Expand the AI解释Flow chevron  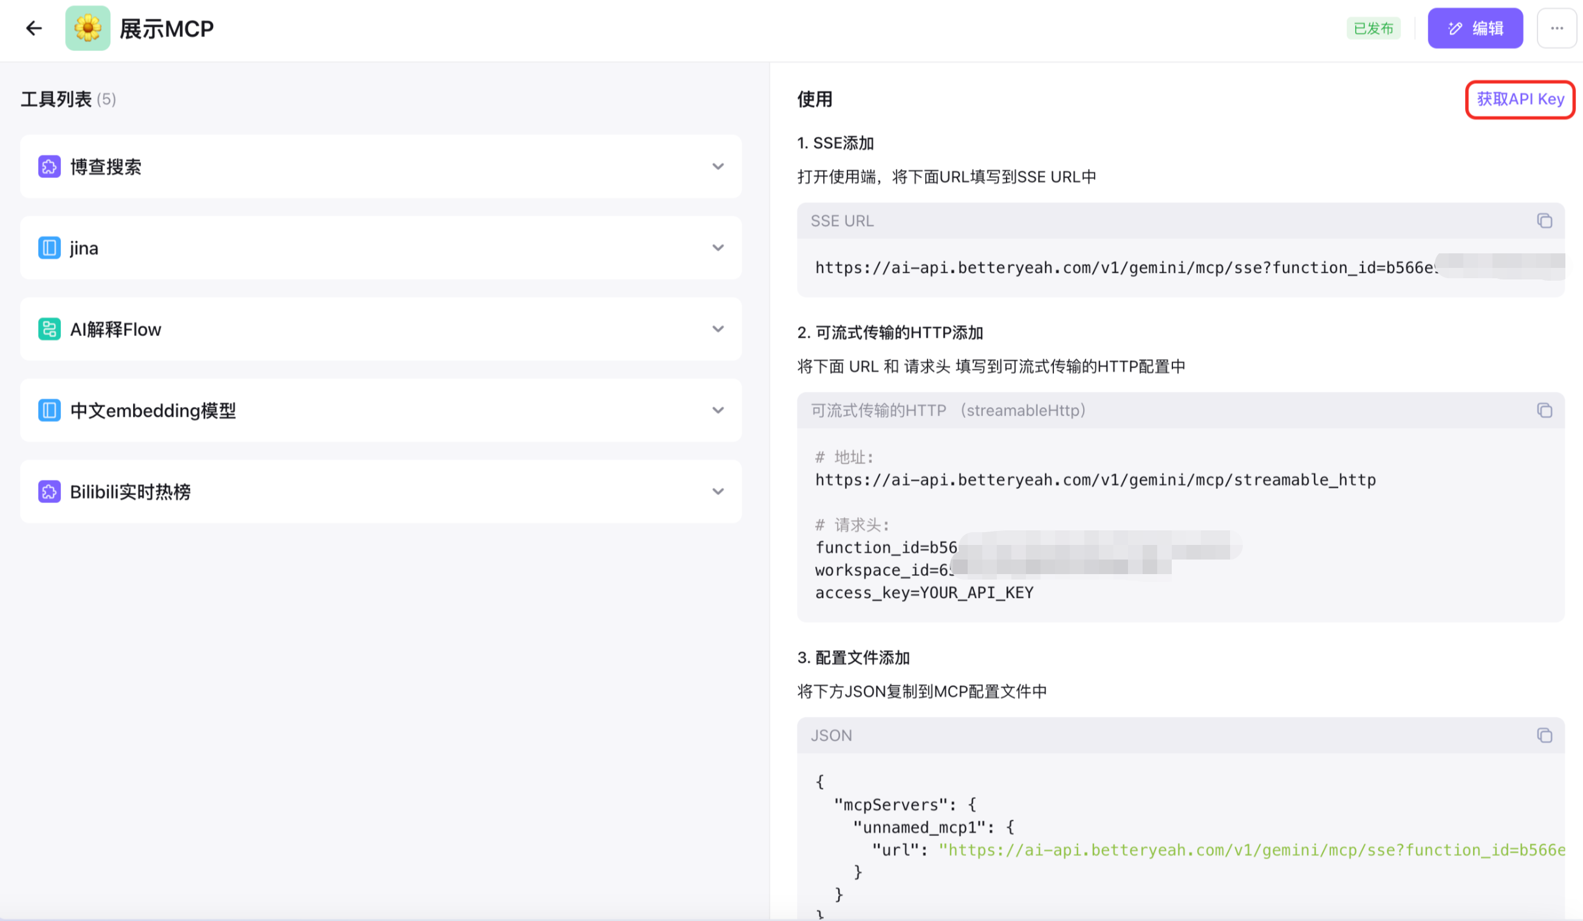click(x=717, y=329)
